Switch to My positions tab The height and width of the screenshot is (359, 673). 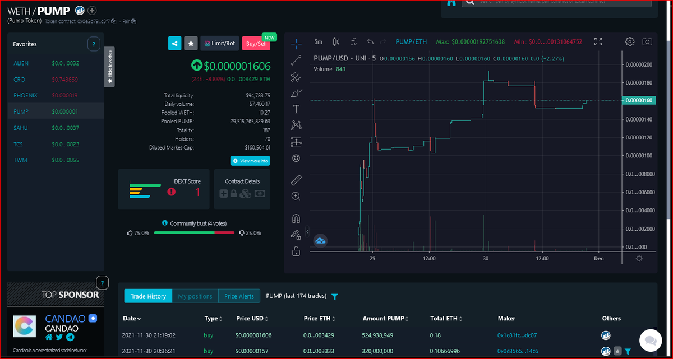coord(195,296)
